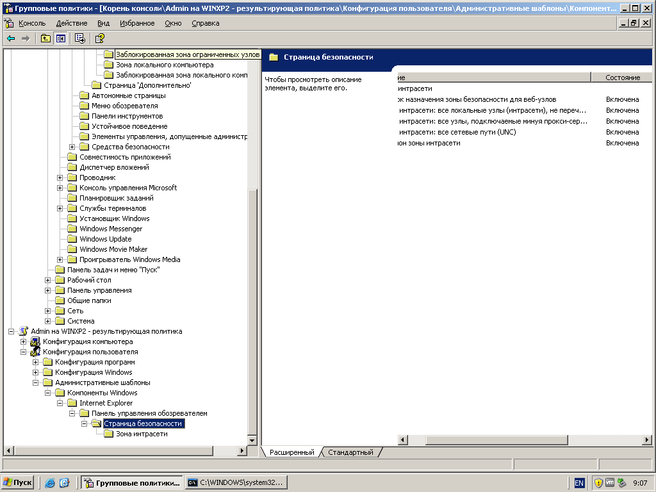Image resolution: width=656 pixels, height=492 pixels.
Task: Click the VMware tools tray icon
Action: pos(610,483)
